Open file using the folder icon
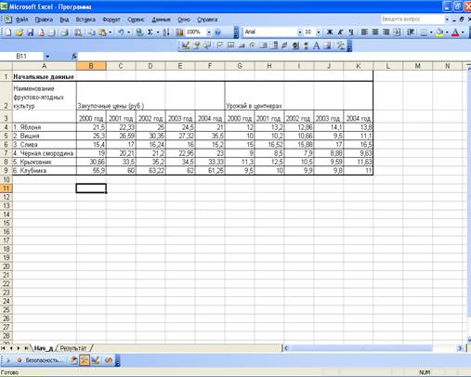 coord(20,32)
